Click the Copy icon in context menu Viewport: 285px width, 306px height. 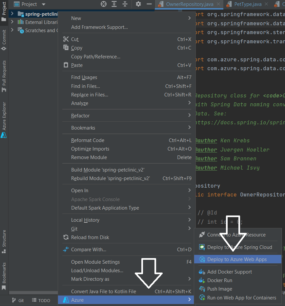66,48
